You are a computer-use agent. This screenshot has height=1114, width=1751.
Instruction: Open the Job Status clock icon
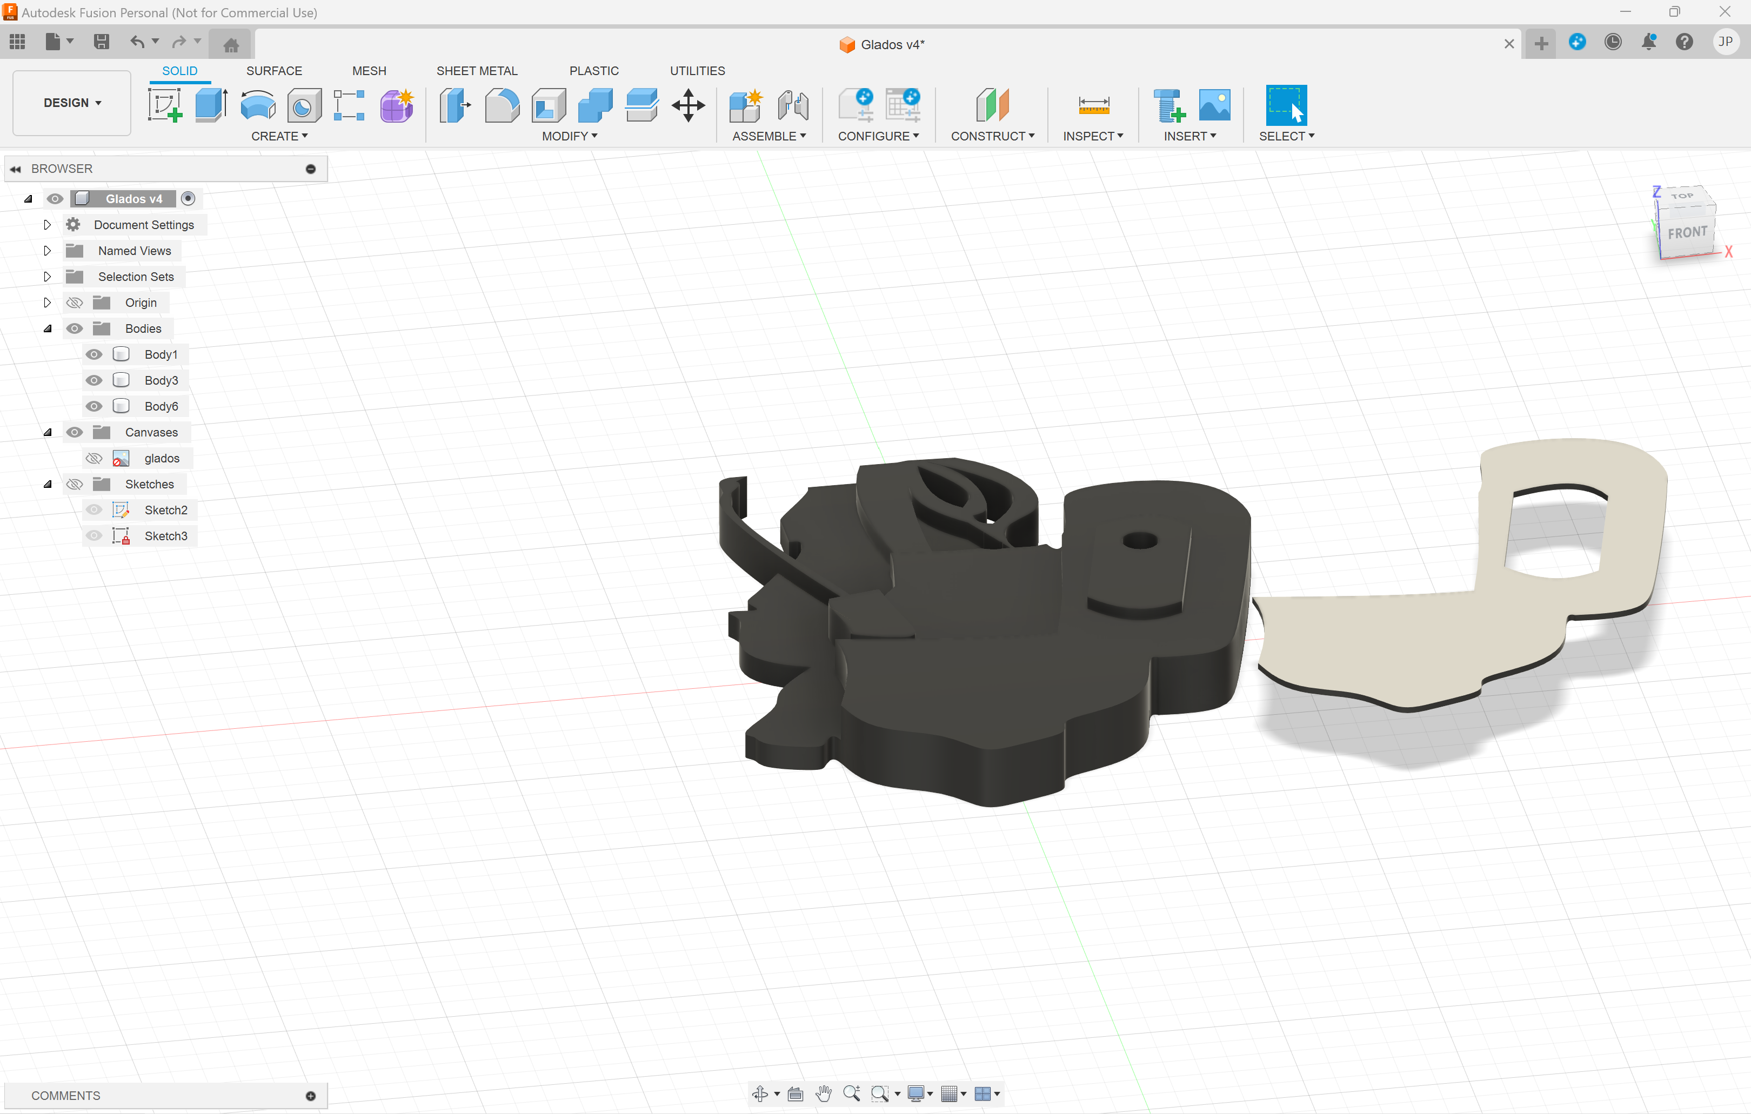click(1612, 42)
